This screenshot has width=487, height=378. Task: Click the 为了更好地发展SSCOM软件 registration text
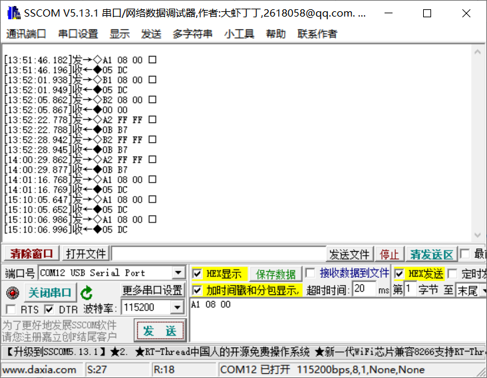pyautogui.click(x=60, y=326)
